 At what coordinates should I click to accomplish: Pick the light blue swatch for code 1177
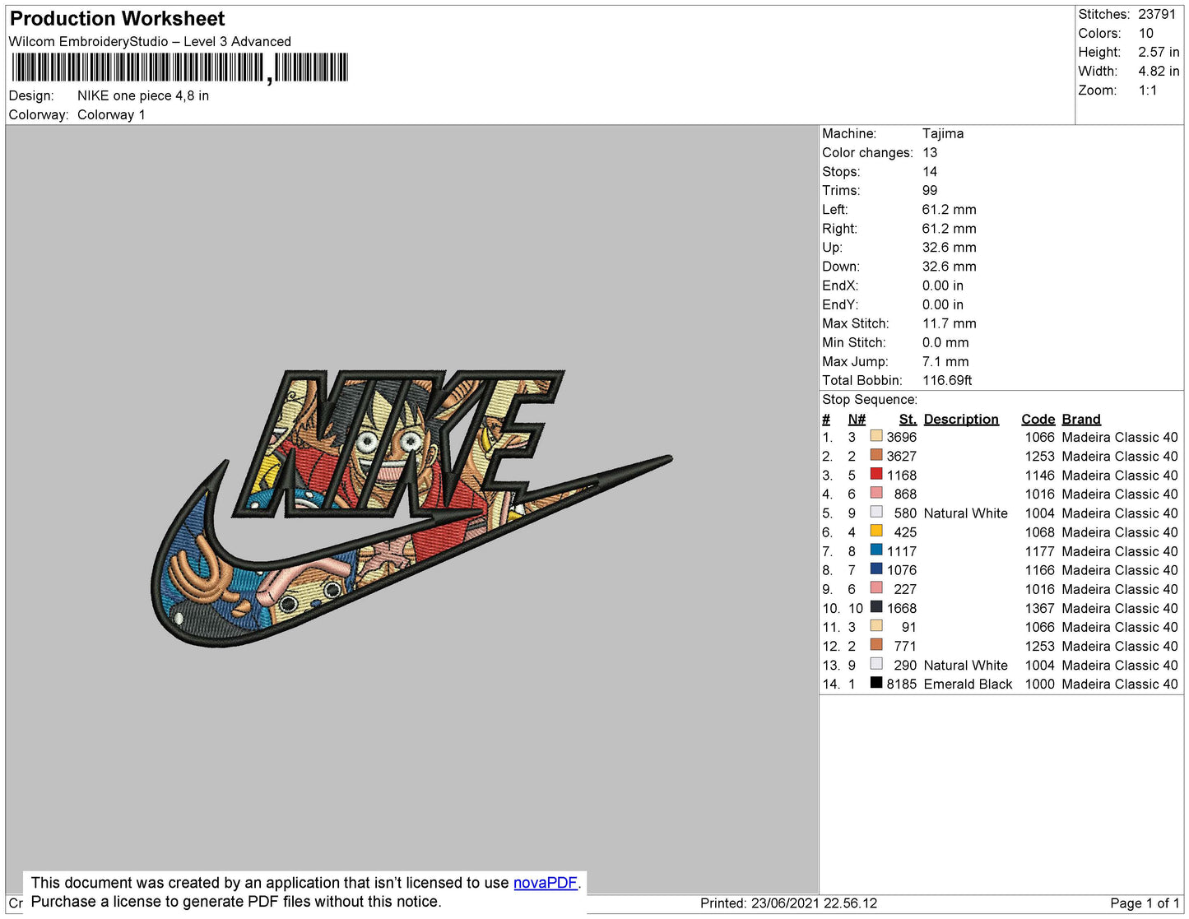[x=876, y=550]
